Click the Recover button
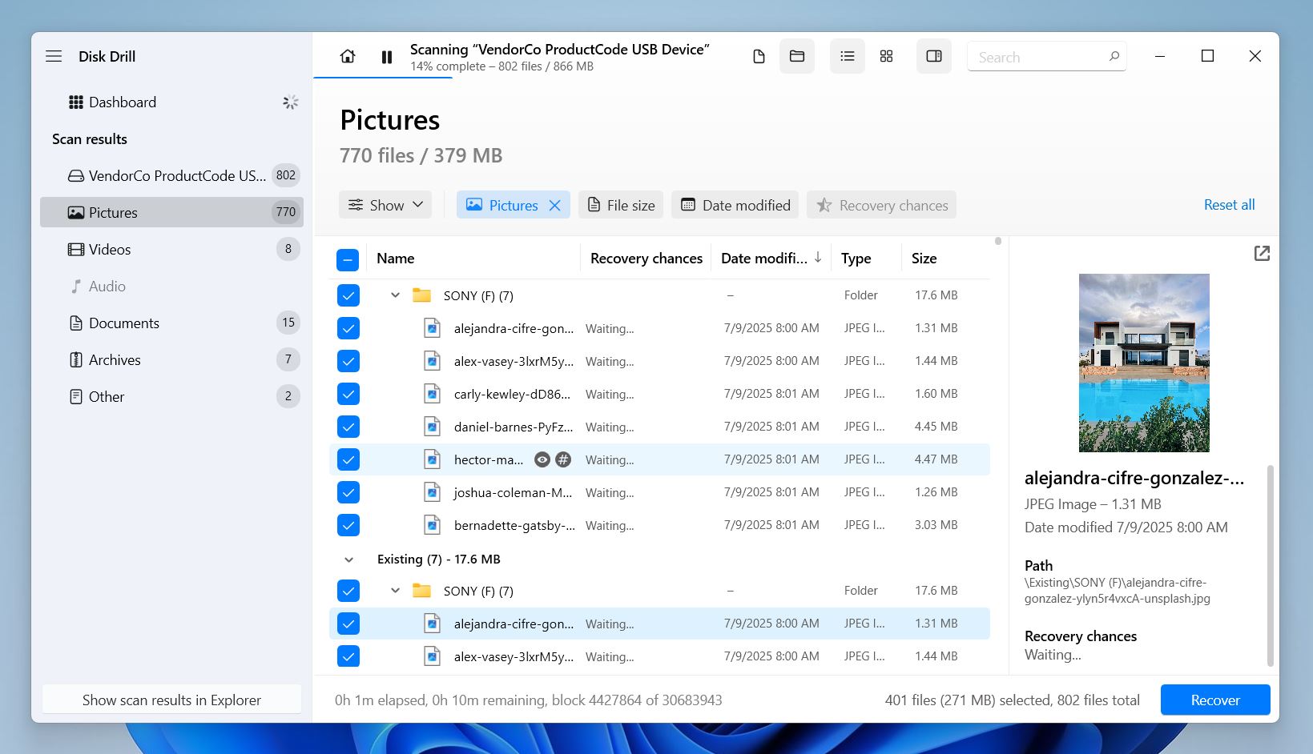 pos(1215,700)
